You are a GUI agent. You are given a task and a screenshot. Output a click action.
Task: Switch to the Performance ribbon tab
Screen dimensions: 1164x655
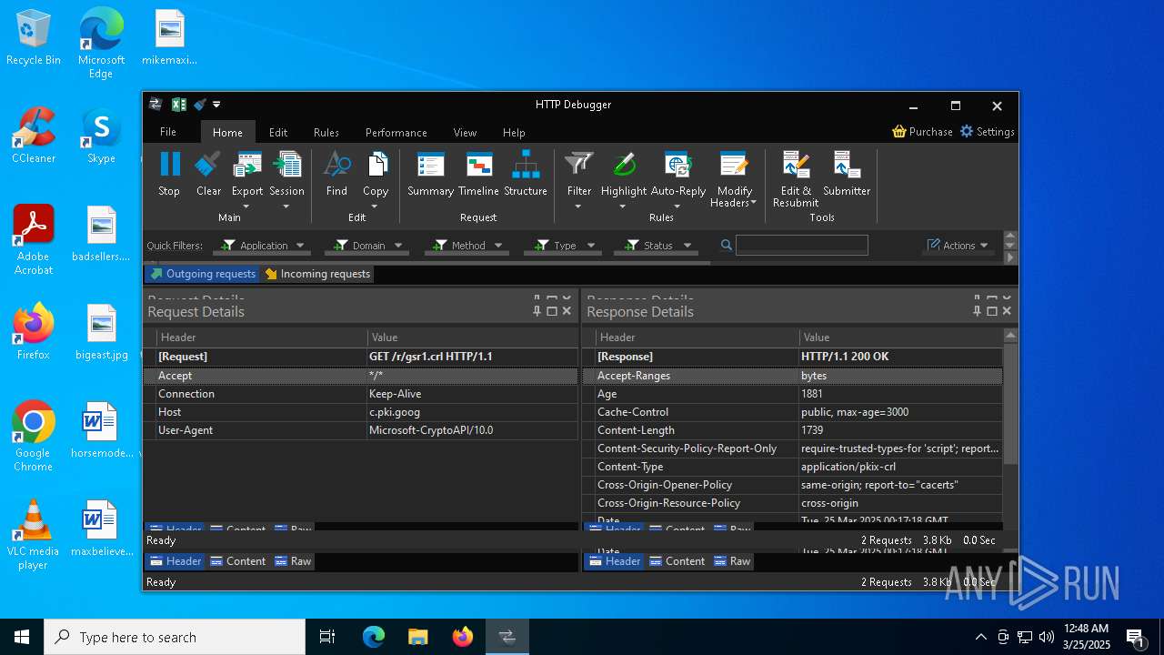396,132
